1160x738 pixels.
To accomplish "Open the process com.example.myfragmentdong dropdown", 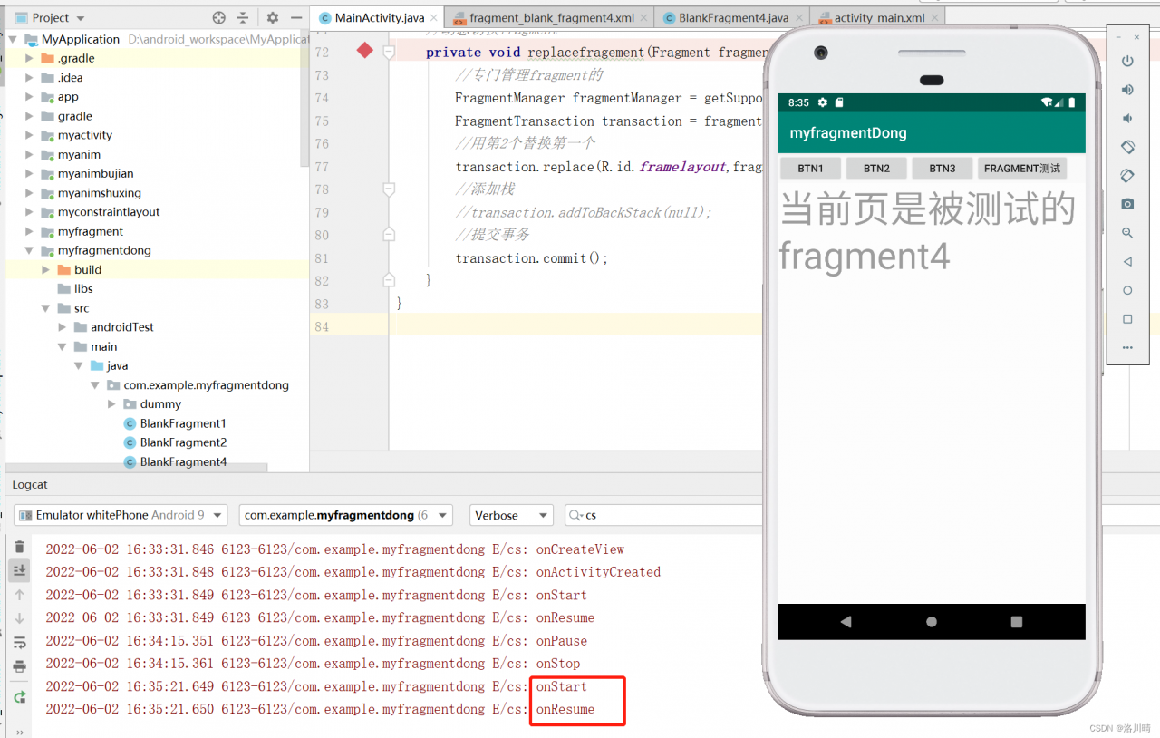I will [345, 515].
